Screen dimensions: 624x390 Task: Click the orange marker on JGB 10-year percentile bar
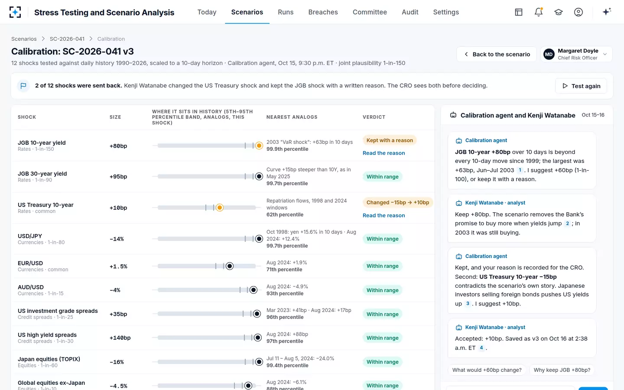pyautogui.click(x=259, y=146)
